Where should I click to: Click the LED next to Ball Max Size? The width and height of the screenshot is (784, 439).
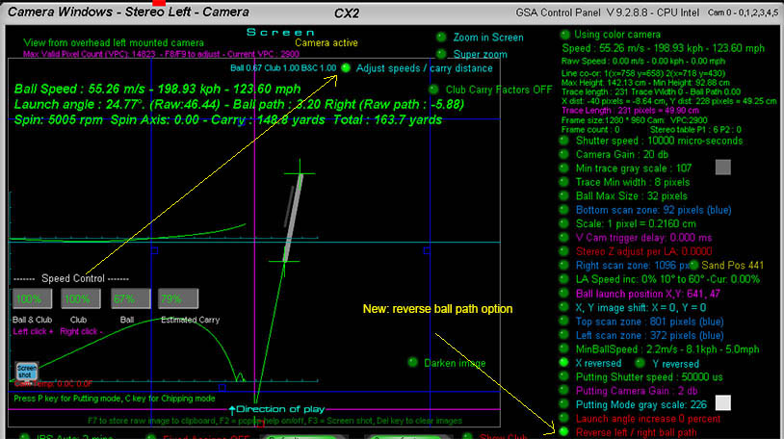tap(564, 195)
